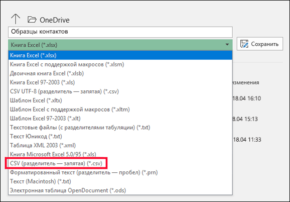Select 'Форматированный текст (разделитель — пробел) (*.prn)'
This screenshot has height=202, width=290.
tap(120, 172)
